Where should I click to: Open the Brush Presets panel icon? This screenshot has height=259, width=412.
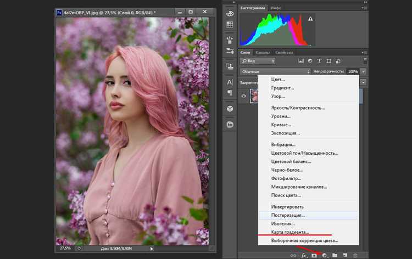230,50
